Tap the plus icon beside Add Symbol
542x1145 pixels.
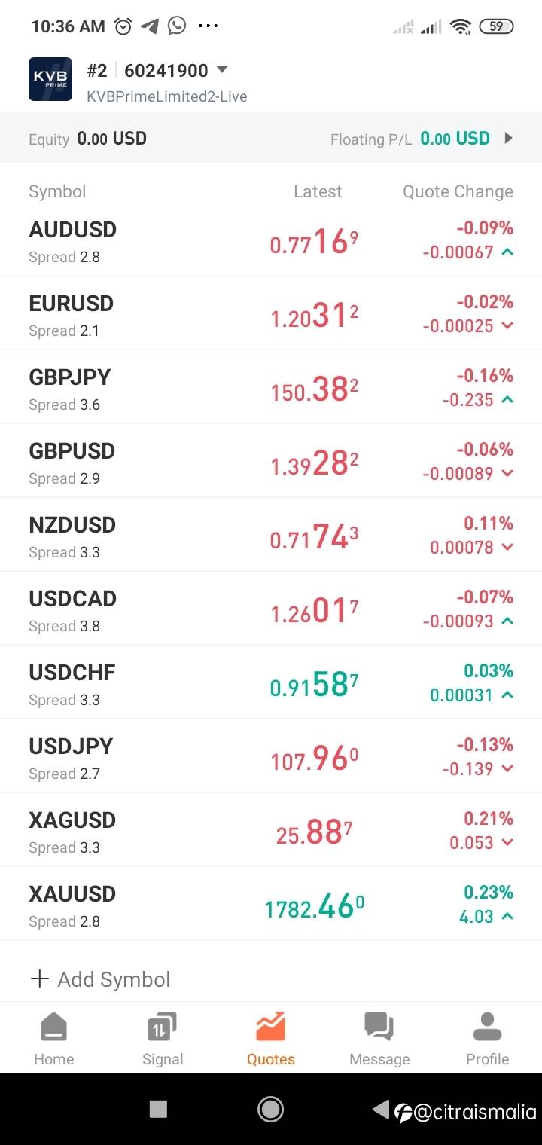point(39,979)
